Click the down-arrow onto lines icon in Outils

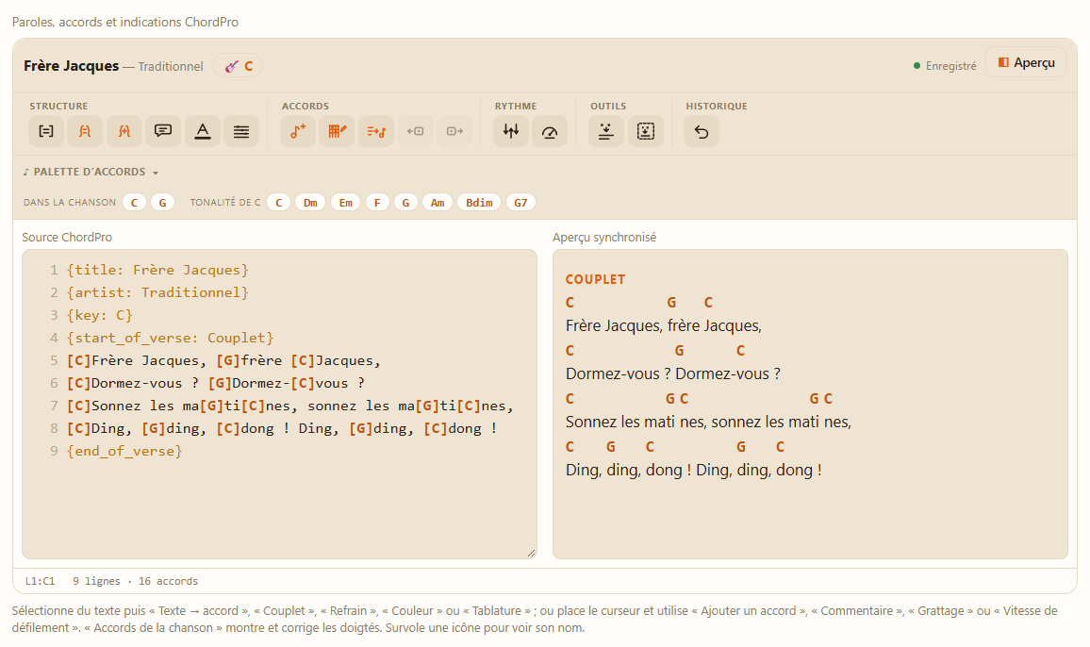606,131
